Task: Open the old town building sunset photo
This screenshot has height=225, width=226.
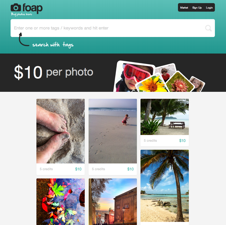Action: coord(113,202)
